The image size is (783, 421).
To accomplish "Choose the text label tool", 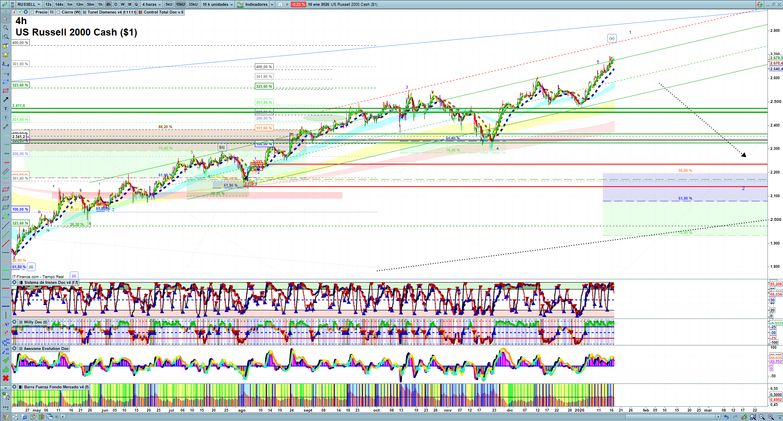I will point(6,109).
